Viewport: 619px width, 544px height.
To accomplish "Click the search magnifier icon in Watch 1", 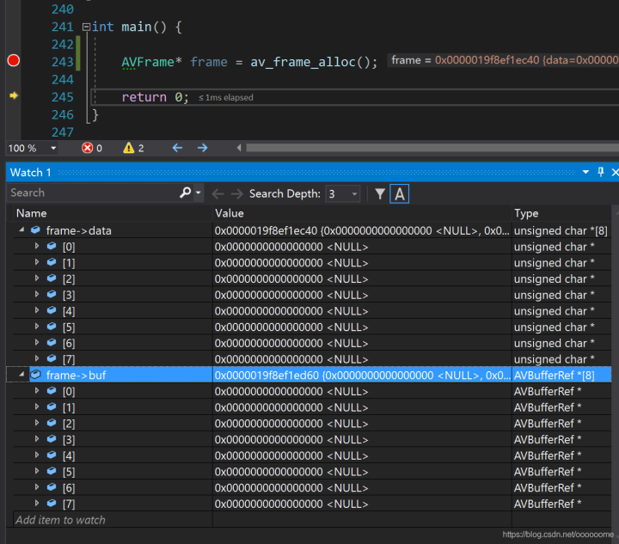I will (x=185, y=193).
